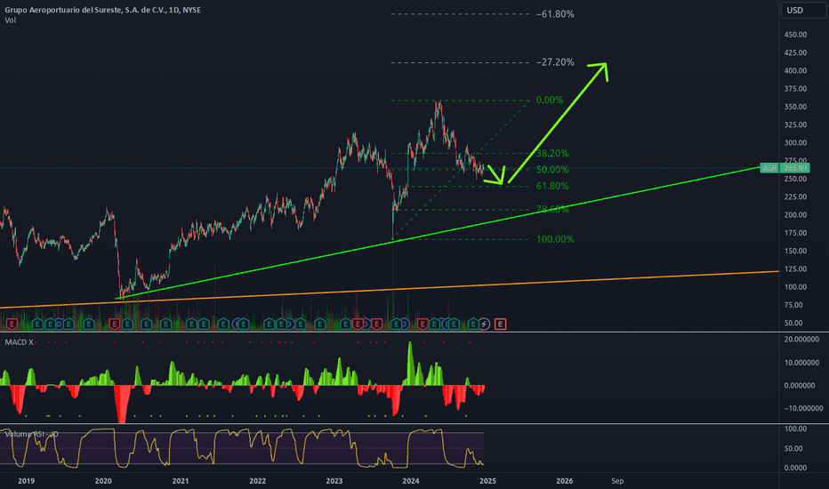The image size is (829, 489).
Task: Click 75.00 on the price axis
Action: [x=794, y=305]
